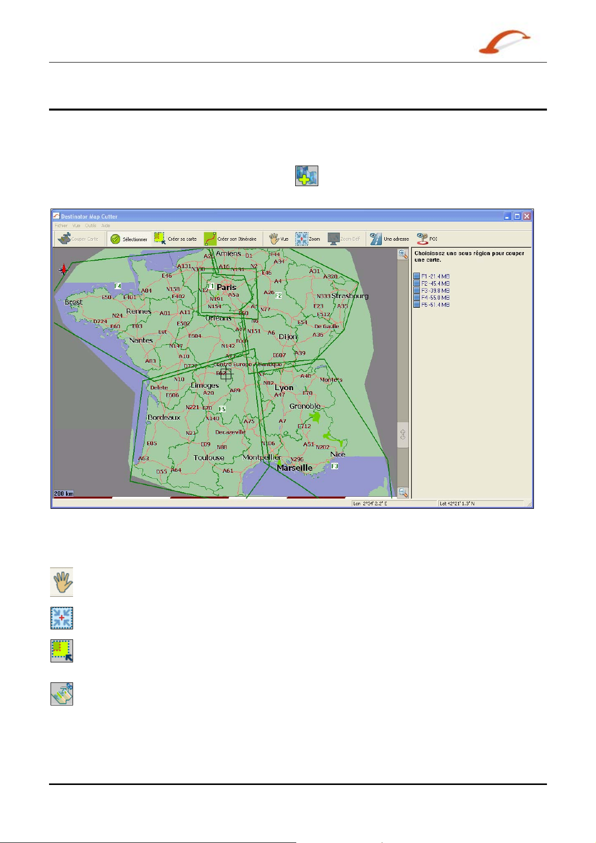Choose the Créer sa carte tool
The height and width of the screenshot is (843, 596).
(x=176, y=239)
